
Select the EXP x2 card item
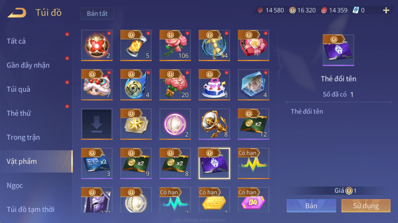coord(97,163)
